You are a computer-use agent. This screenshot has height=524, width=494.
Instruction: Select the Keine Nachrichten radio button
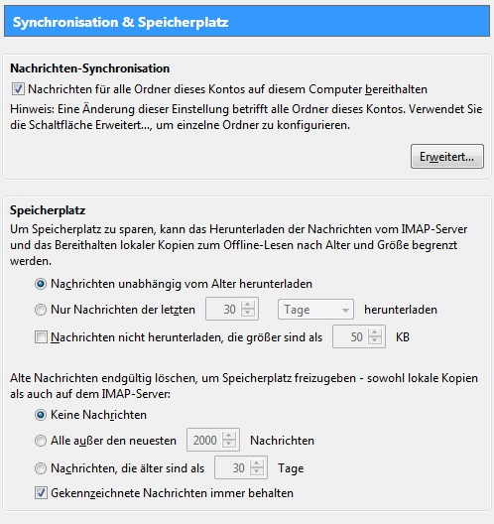coord(41,415)
